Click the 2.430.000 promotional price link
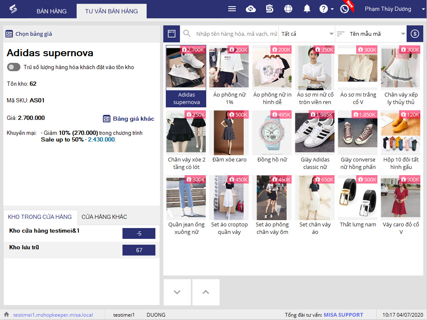 [x=101, y=139]
